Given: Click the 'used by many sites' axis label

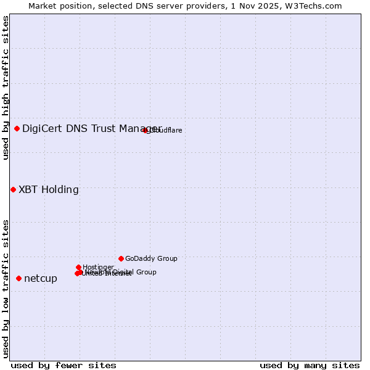Looking at the screenshot, I should coord(310,365).
